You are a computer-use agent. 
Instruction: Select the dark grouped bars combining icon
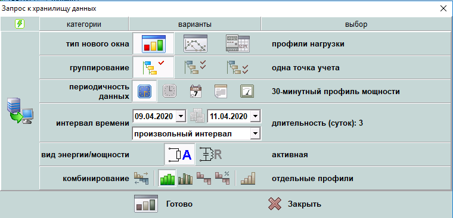pos(185,178)
